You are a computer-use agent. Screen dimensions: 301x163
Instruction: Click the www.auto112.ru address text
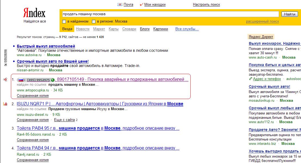(x=261, y=122)
